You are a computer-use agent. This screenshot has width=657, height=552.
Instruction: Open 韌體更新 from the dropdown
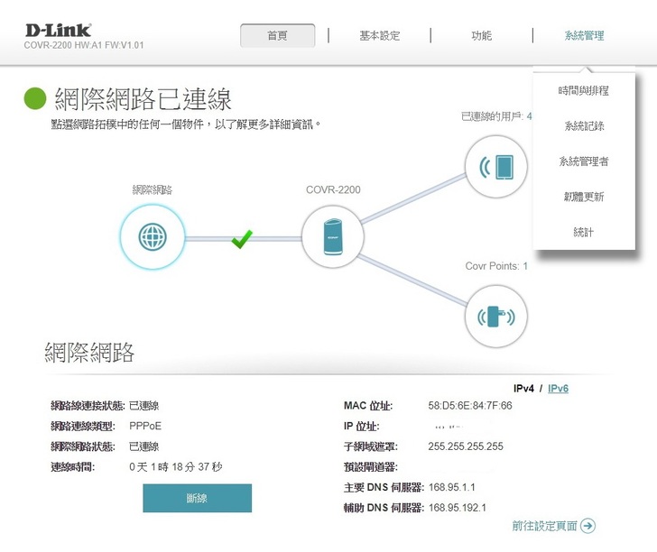click(x=583, y=197)
